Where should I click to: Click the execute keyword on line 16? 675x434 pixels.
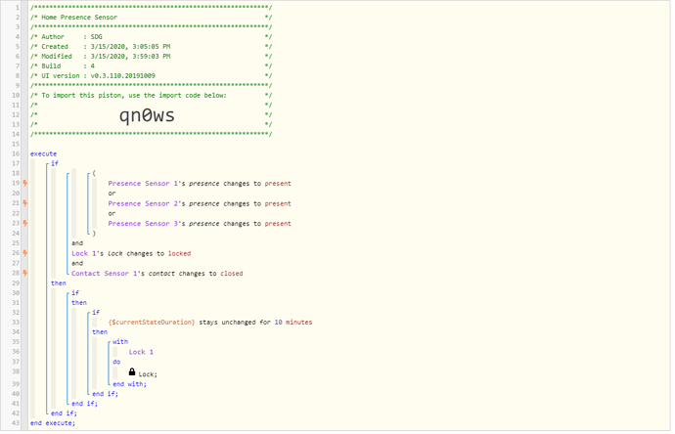click(x=43, y=153)
